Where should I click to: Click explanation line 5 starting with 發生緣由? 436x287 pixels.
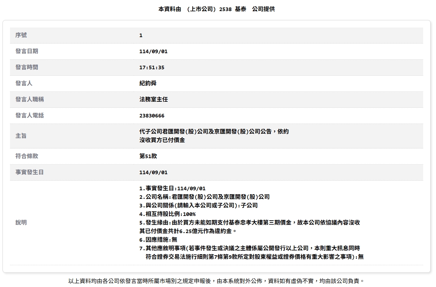pyautogui.click(x=249, y=223)
